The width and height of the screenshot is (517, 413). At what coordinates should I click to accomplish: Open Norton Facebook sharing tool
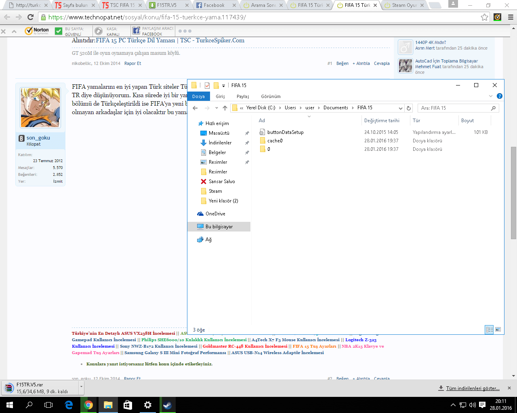pyautogui.click(x=153, y=31)
